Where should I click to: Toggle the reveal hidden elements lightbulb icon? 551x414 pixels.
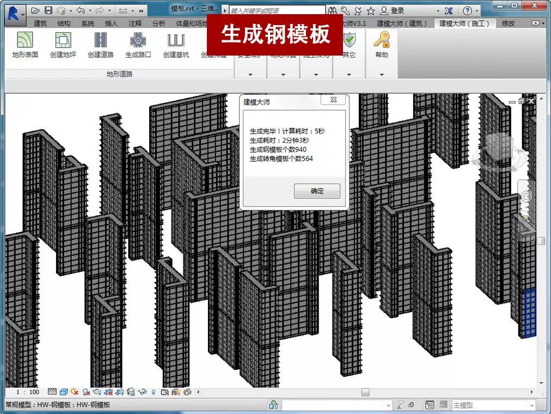click(x=153, y=392)
